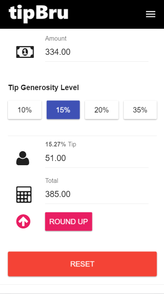Click the dollar bill icon
This screenshot has width=164, height=294.
click(x=25, y=52)
